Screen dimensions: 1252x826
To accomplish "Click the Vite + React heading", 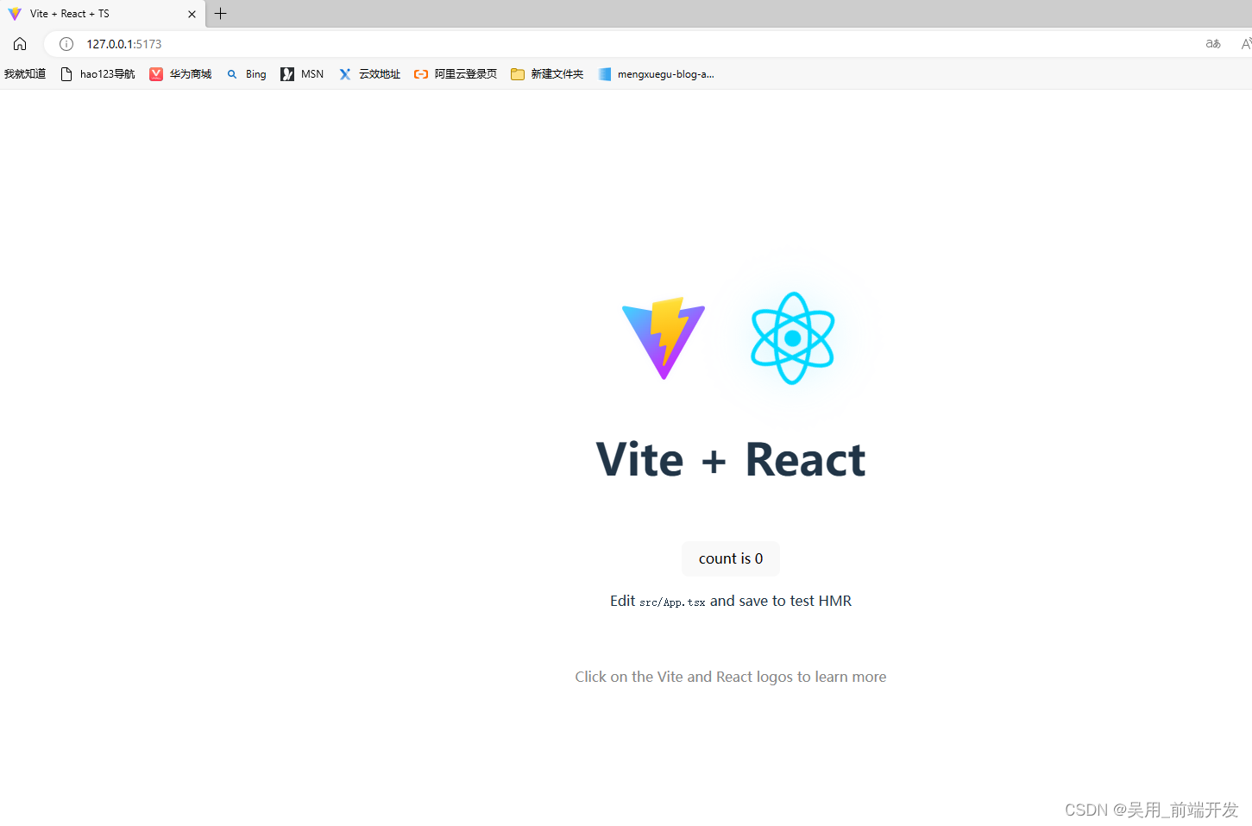I will click(x=731, y=459).
